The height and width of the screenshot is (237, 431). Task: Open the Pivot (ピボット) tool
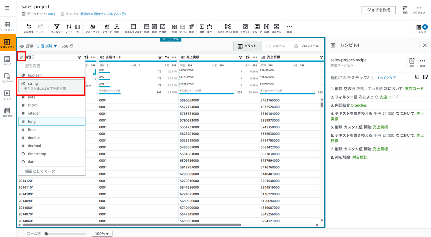click(245, 28)
